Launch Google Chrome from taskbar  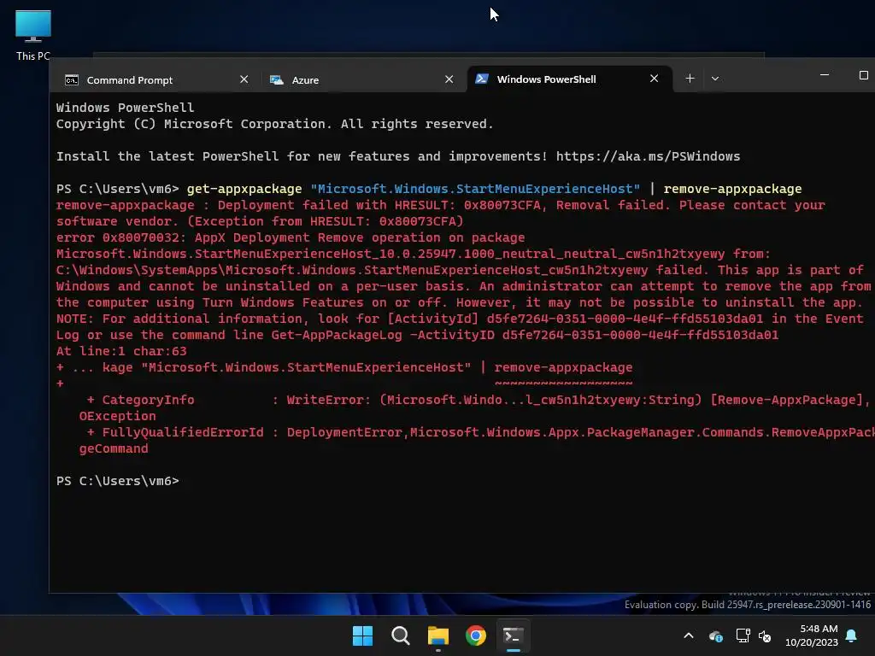(476, 635)
